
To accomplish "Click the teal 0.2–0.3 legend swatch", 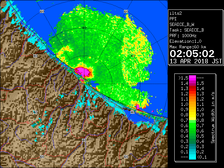I will point(192,146).
